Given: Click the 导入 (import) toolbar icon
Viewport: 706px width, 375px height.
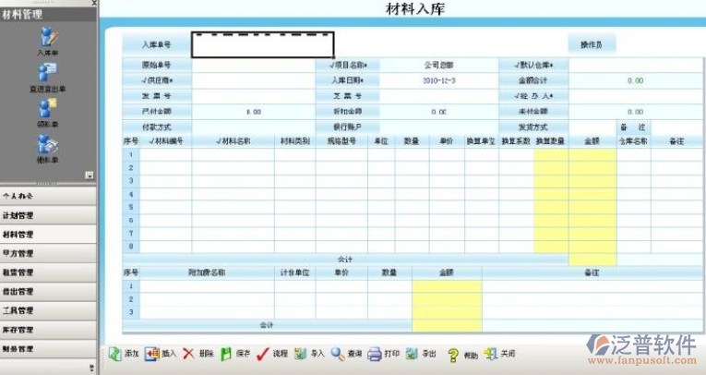Looking at the screenshot, I should tap(300, 355).
